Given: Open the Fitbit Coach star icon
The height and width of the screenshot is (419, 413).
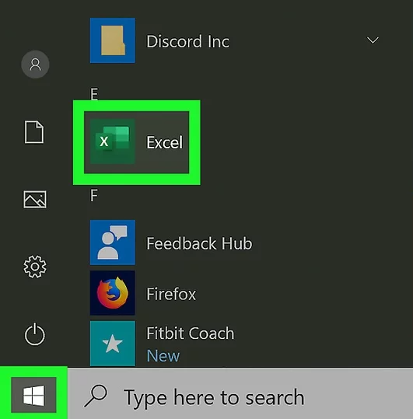Looking at the screenshot, I should click(113, 344).
